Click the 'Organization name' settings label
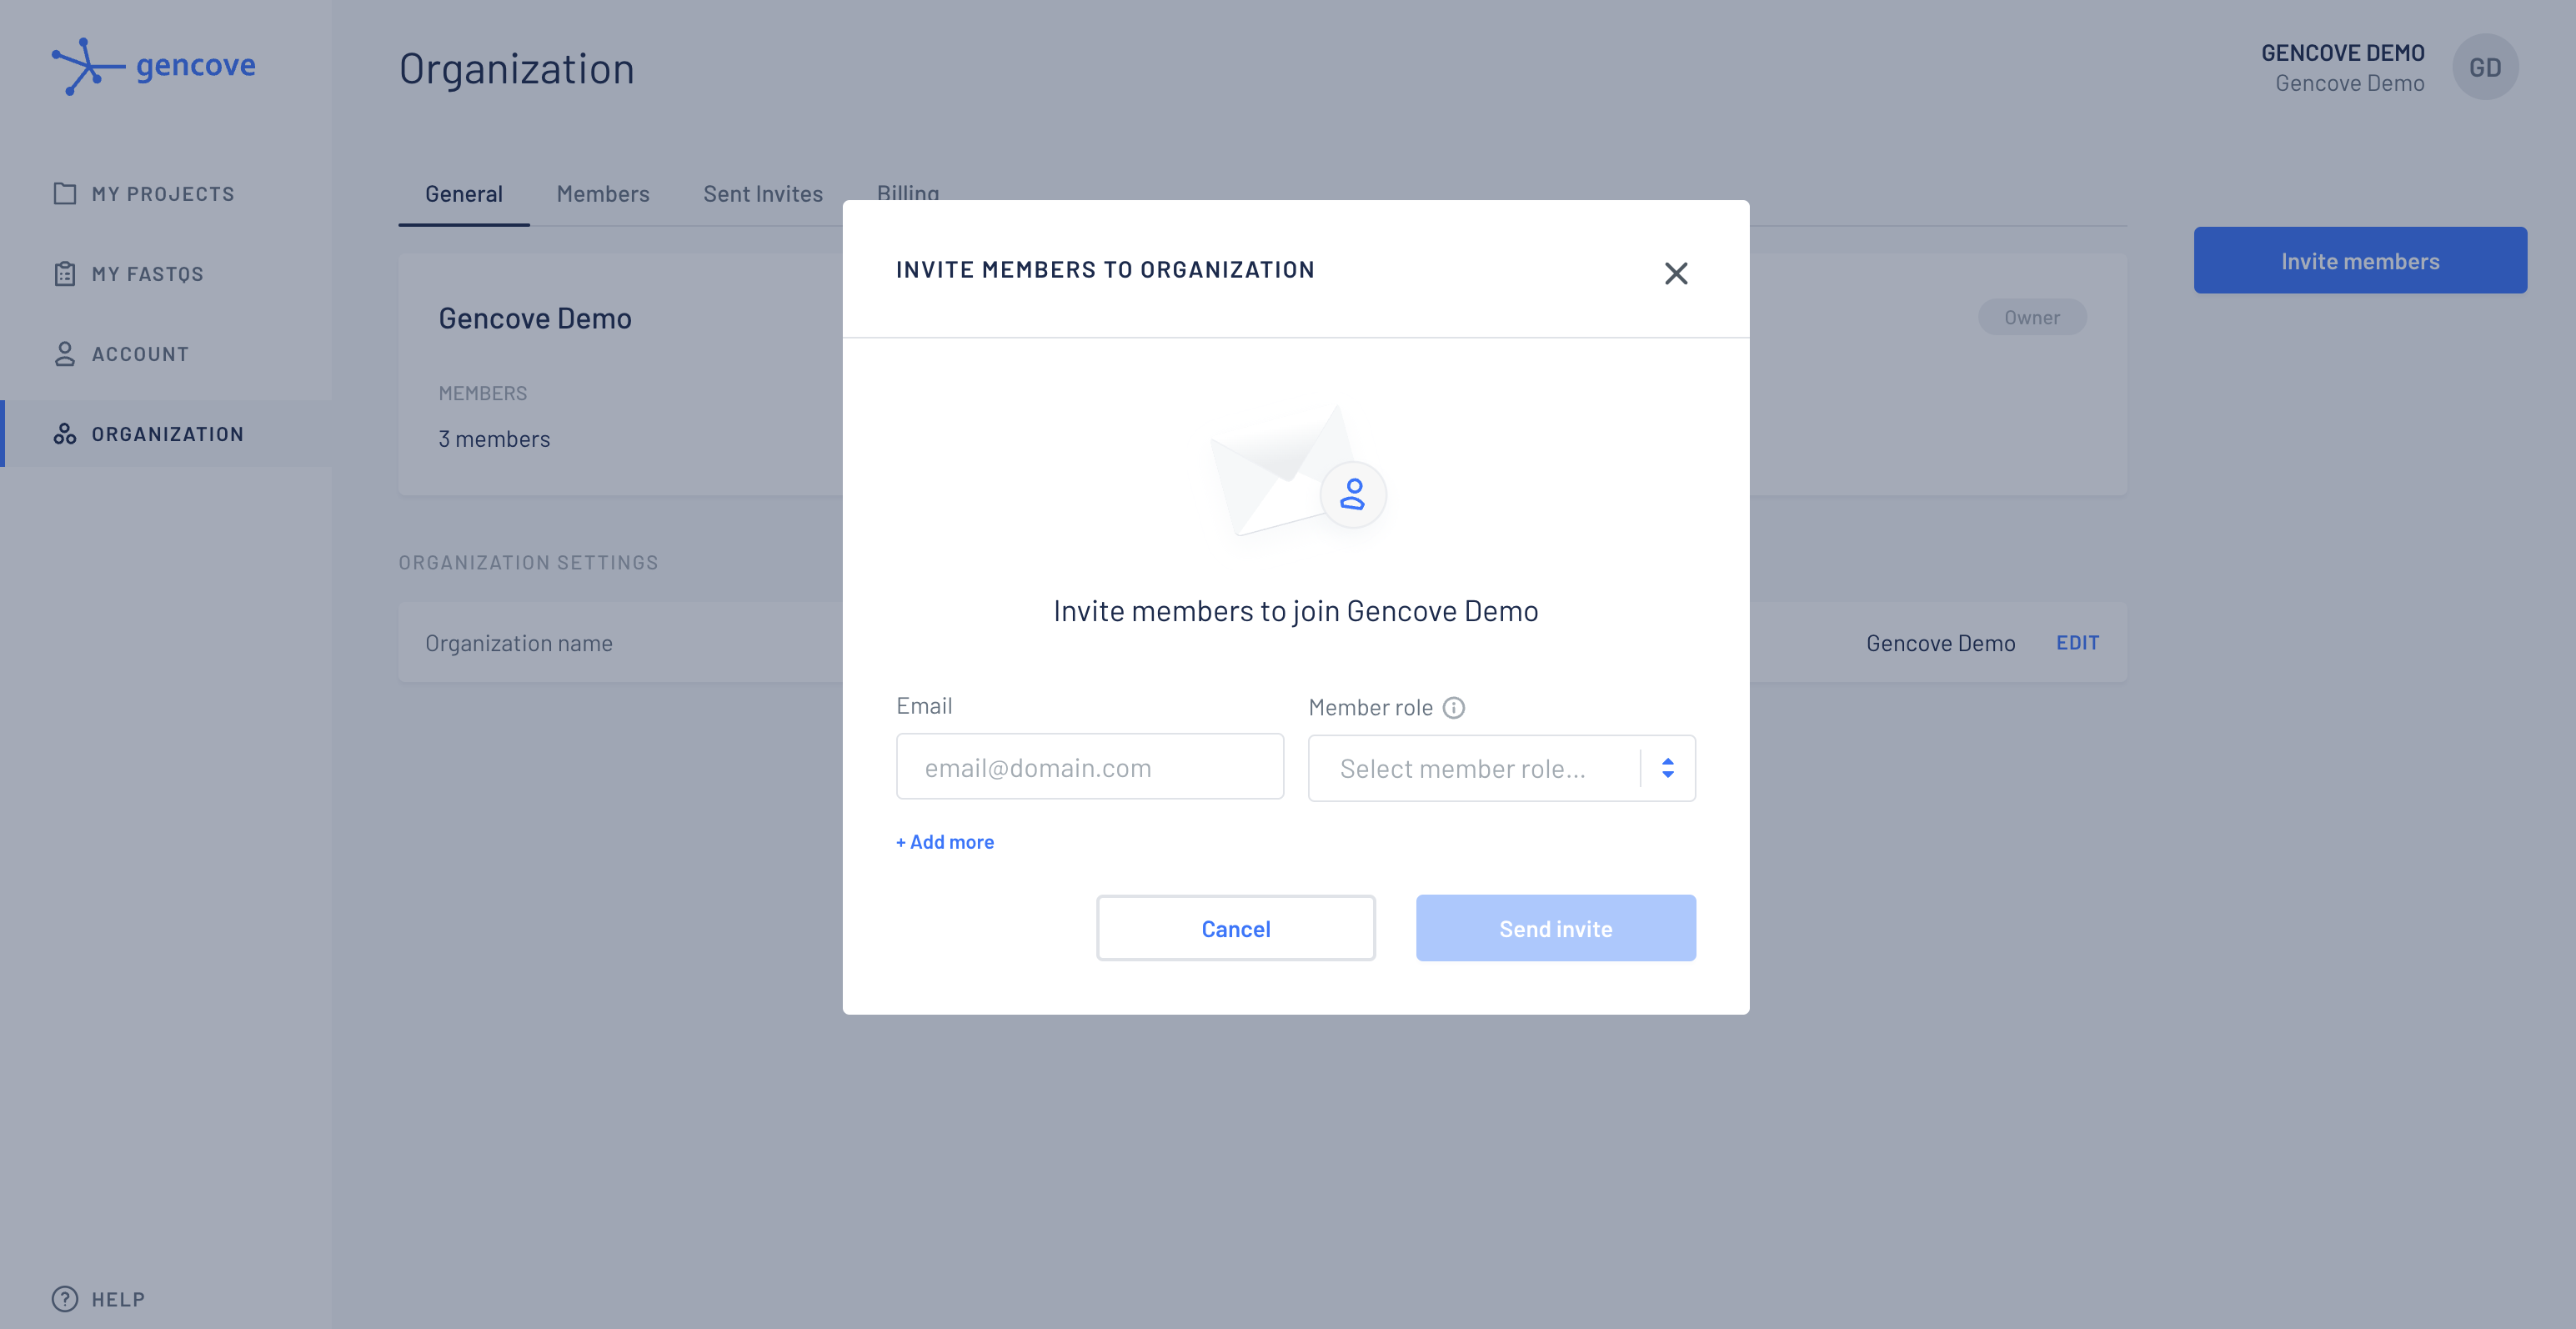This screenshot has width=2576, height=1329. pos(519,643)
